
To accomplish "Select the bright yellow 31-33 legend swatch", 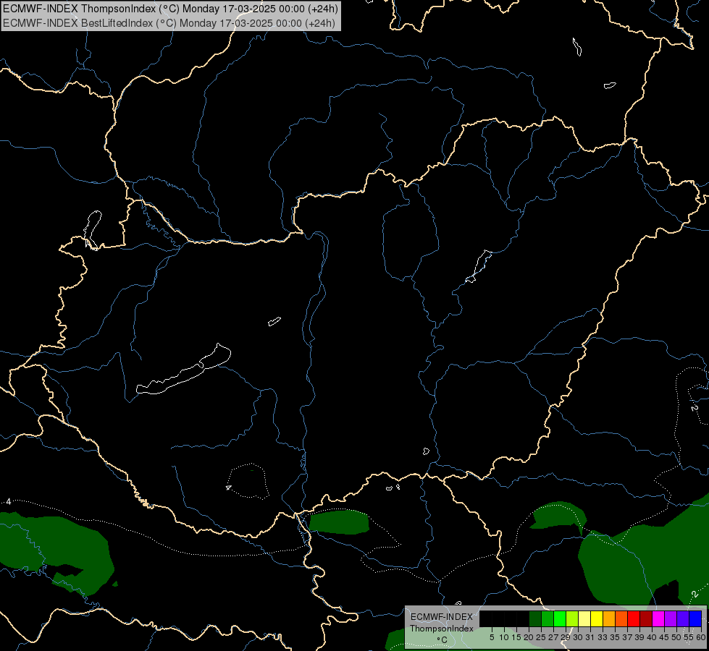I will [597, 618].
